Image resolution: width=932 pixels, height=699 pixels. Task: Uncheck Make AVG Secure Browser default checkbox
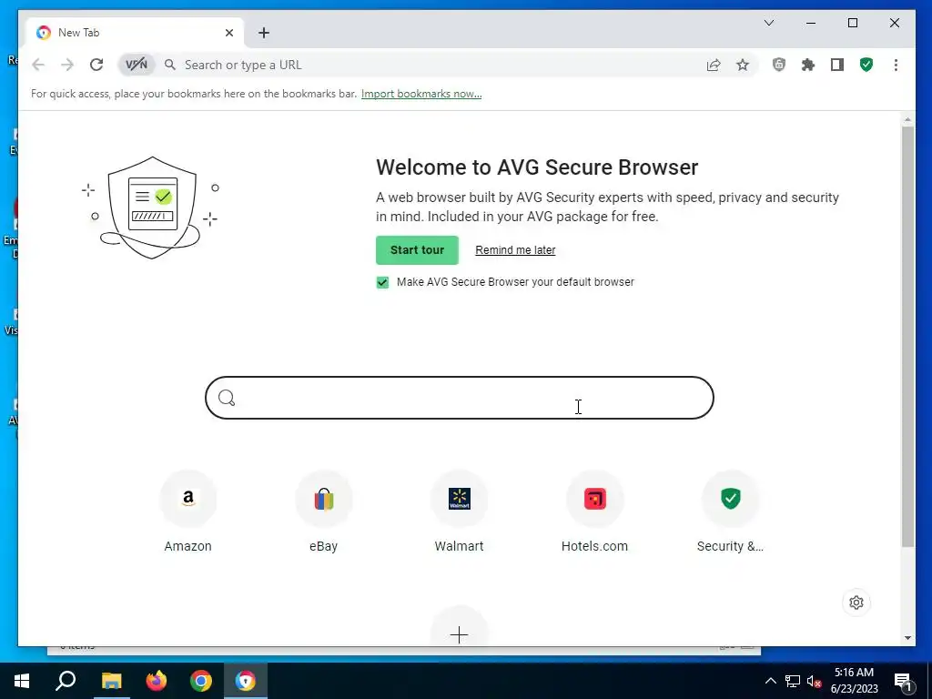point(382,282)
